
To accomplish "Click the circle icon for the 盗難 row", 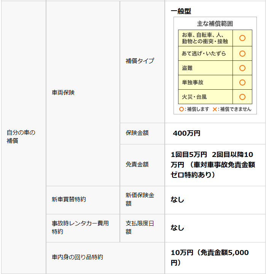I will [242, 68].
